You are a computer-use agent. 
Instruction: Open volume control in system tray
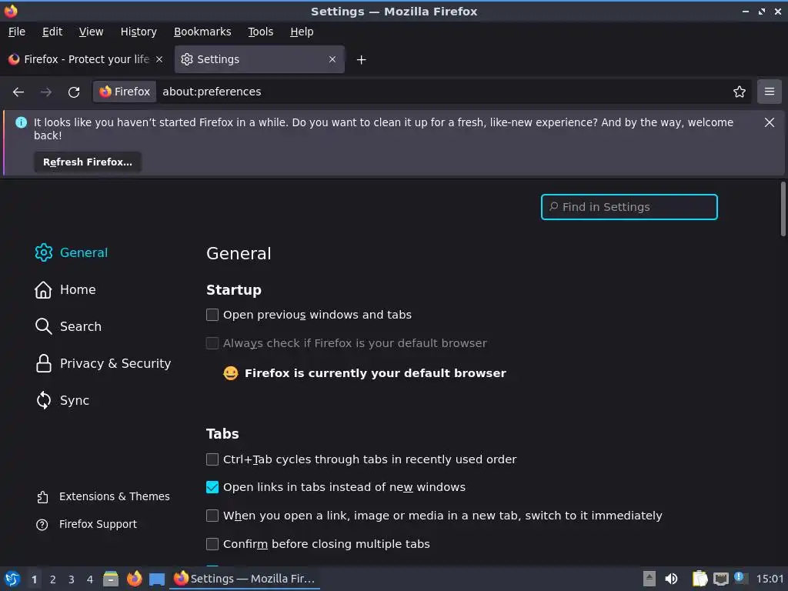[x=671, y=579]
